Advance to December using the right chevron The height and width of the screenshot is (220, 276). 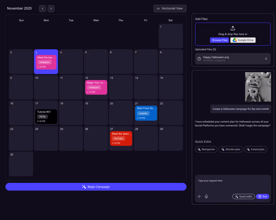point(51,8)
